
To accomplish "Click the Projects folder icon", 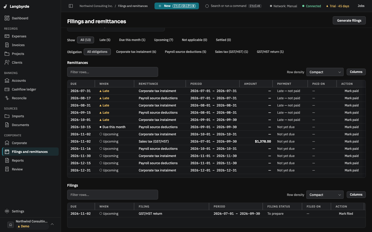I will coord(7,54).
